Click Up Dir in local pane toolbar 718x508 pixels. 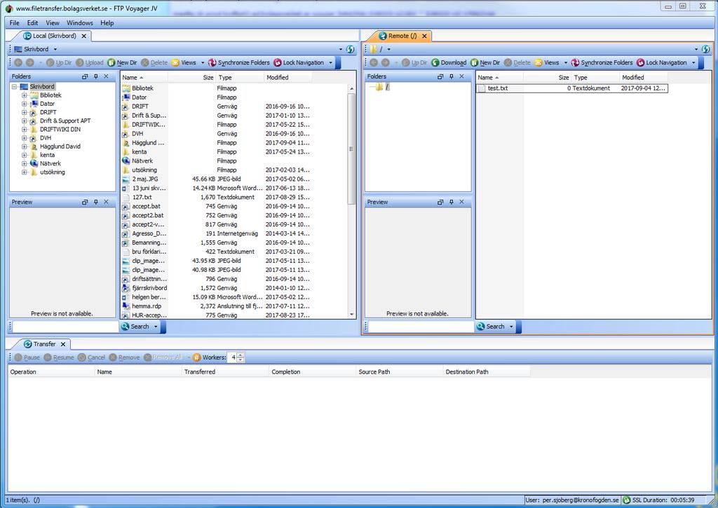tap(59, 62)
